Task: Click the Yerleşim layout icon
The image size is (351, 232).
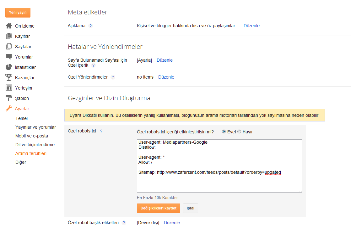Action: point(9,88)
